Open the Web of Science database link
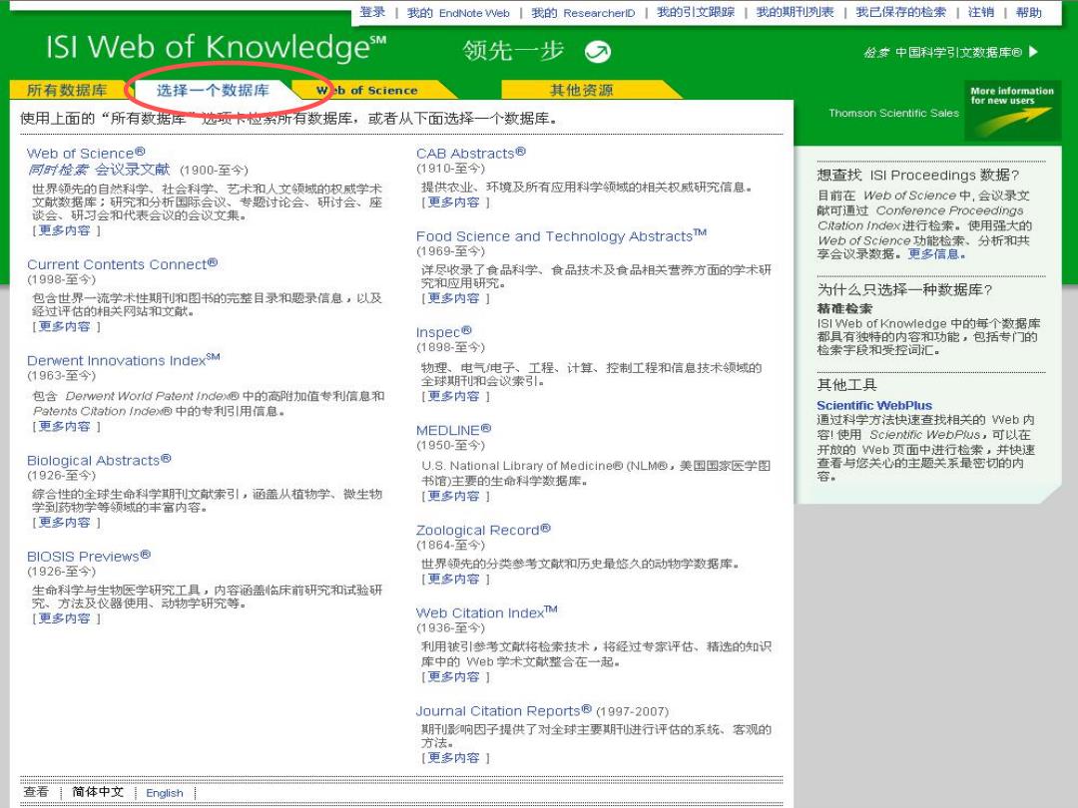The image size is (1078, 808). (86, 153)
